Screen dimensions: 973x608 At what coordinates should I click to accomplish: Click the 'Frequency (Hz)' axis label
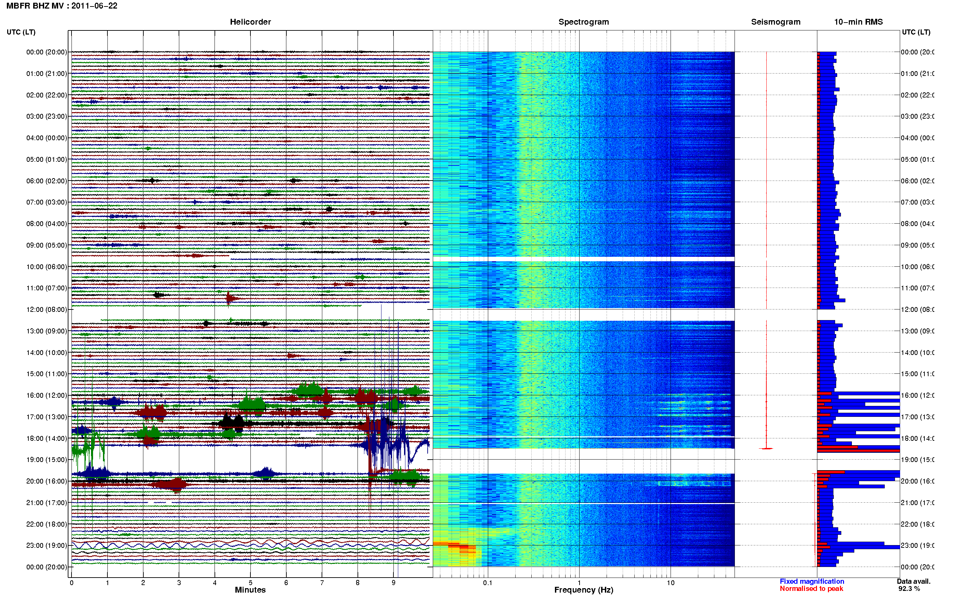tap(584, 590)
